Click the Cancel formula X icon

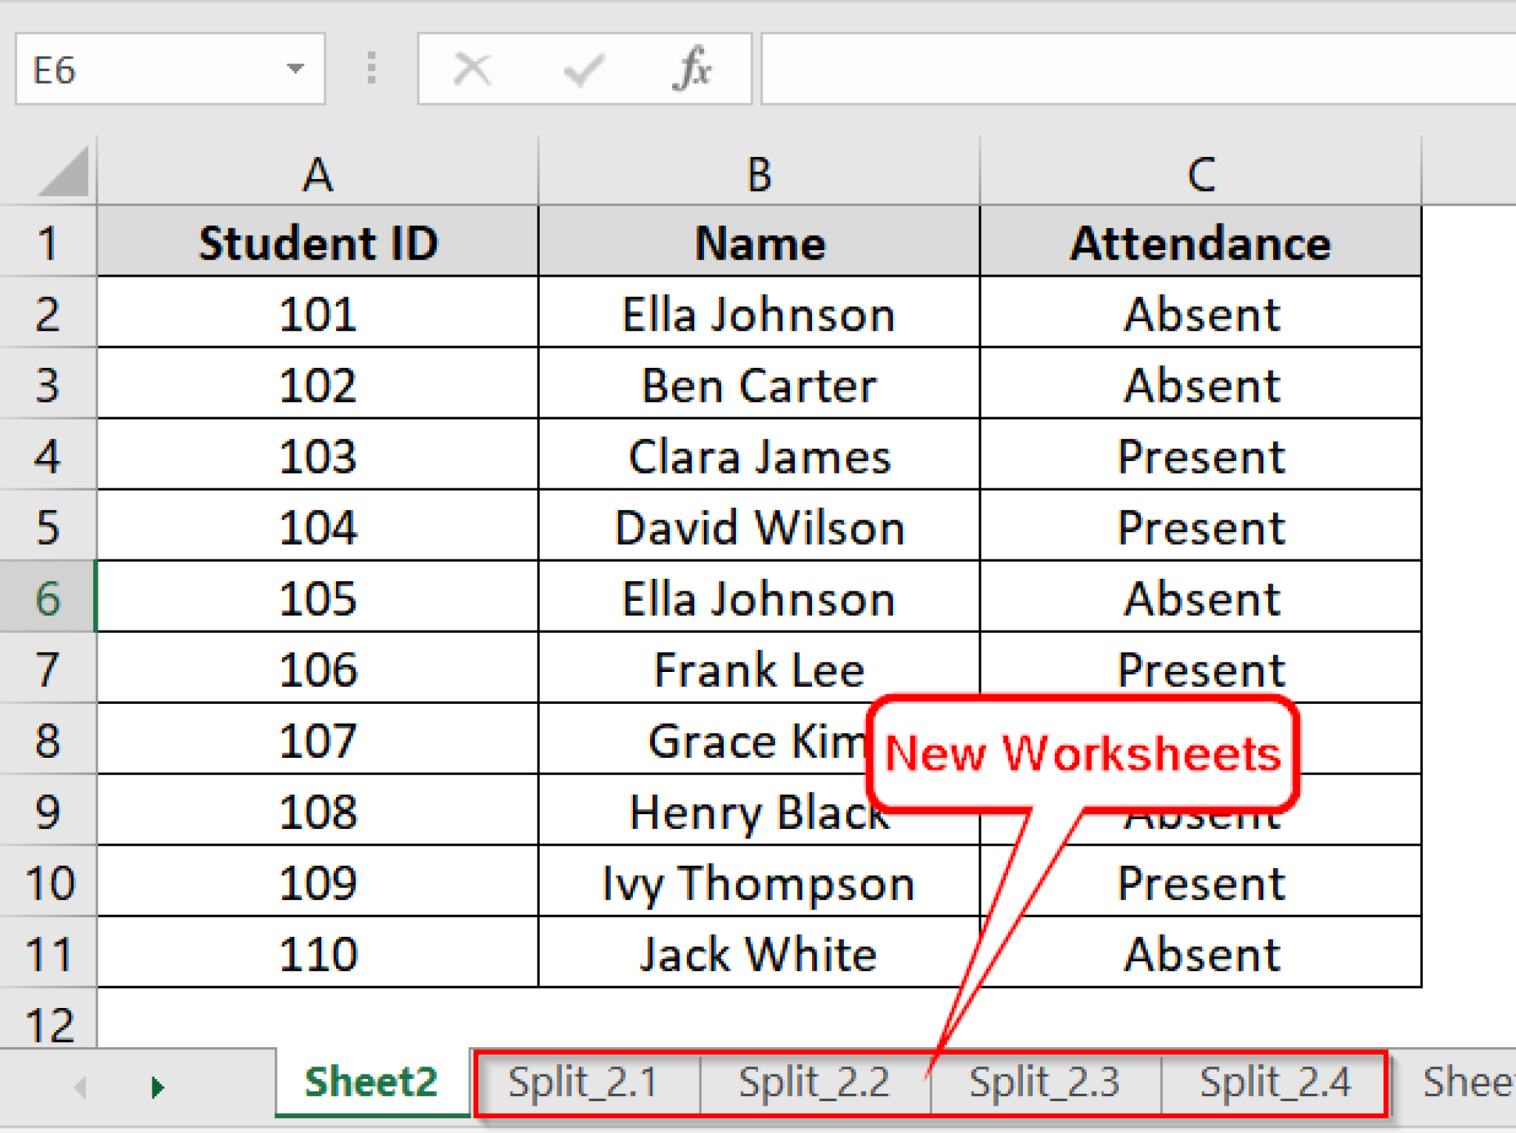coord(472,70)
